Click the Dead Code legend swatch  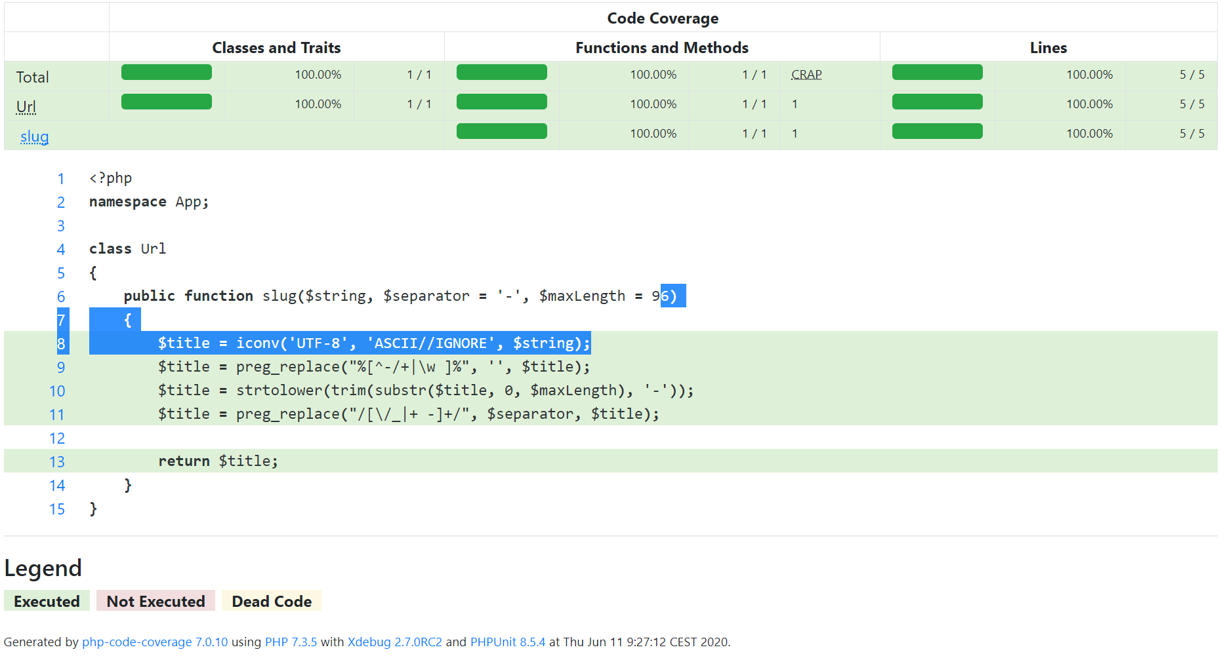point(272,601)
